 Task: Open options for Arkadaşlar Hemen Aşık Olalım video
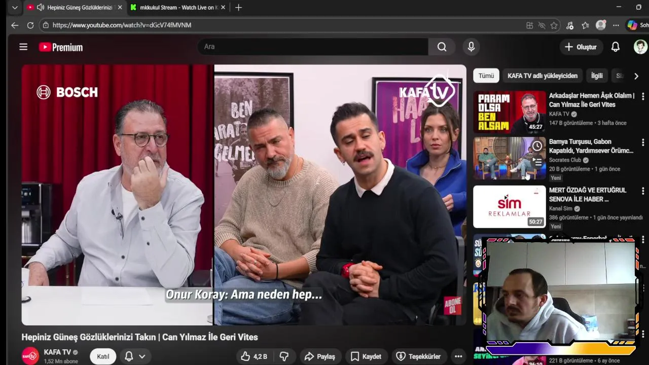[x=643, y=96]
